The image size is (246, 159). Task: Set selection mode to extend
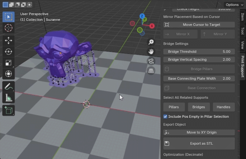[x=11, y=5]
